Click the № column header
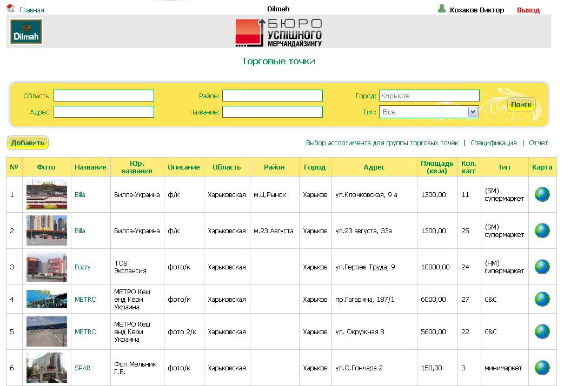This screenshot has width=564, height=386. coord(14,167)
